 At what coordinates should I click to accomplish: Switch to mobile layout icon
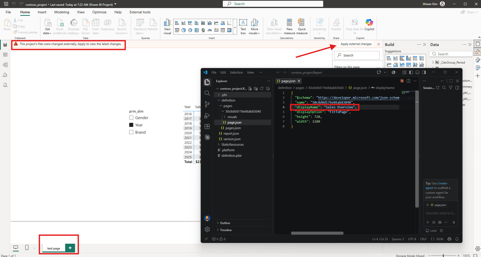click(27, 248)
